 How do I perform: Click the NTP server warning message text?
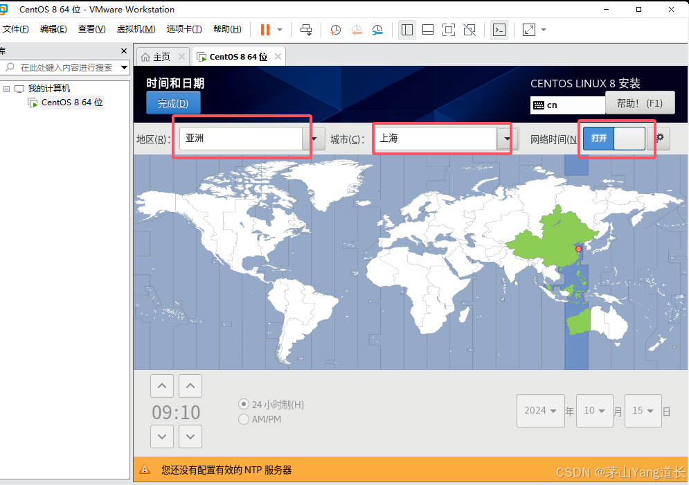(226, 470)
